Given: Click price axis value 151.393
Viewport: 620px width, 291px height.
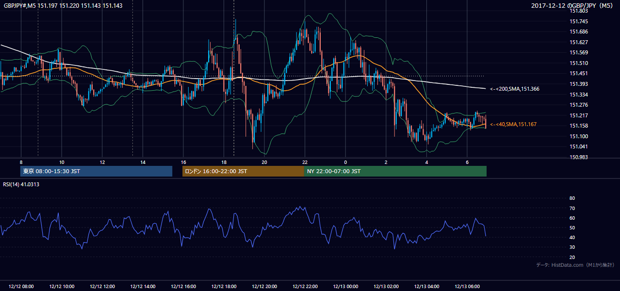Looking at the screenshot, I should click(579, 84).
